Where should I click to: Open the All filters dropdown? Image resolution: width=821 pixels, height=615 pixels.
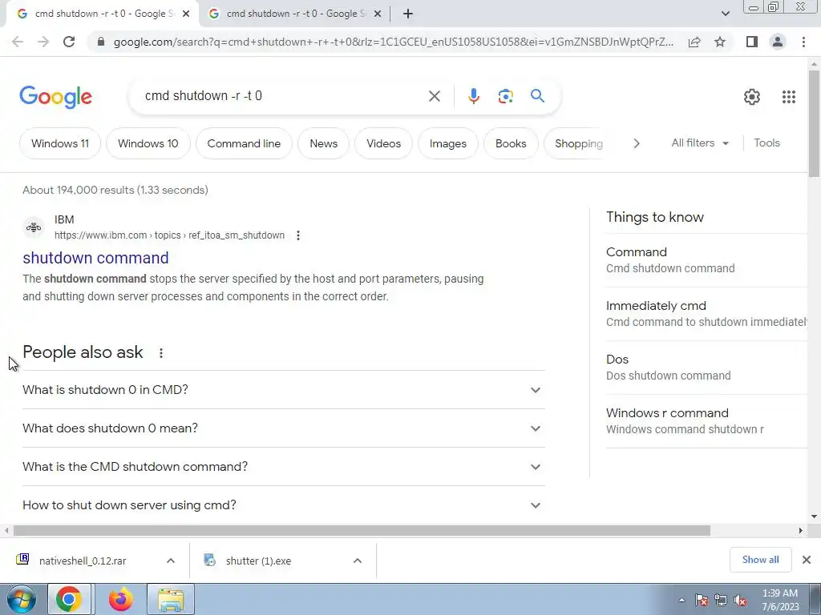click(700, 143)
